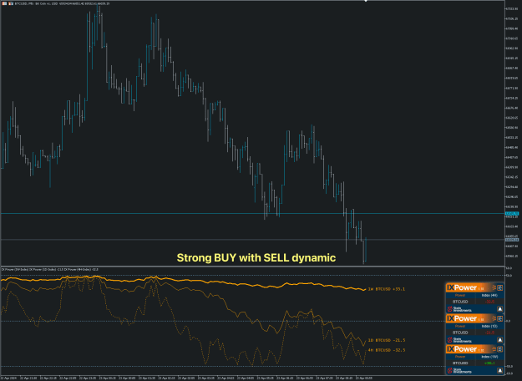Click the first icon beside the BTCUSD chart title
The width and height of the screenshot is (522, 381).
tap(5, 3)
